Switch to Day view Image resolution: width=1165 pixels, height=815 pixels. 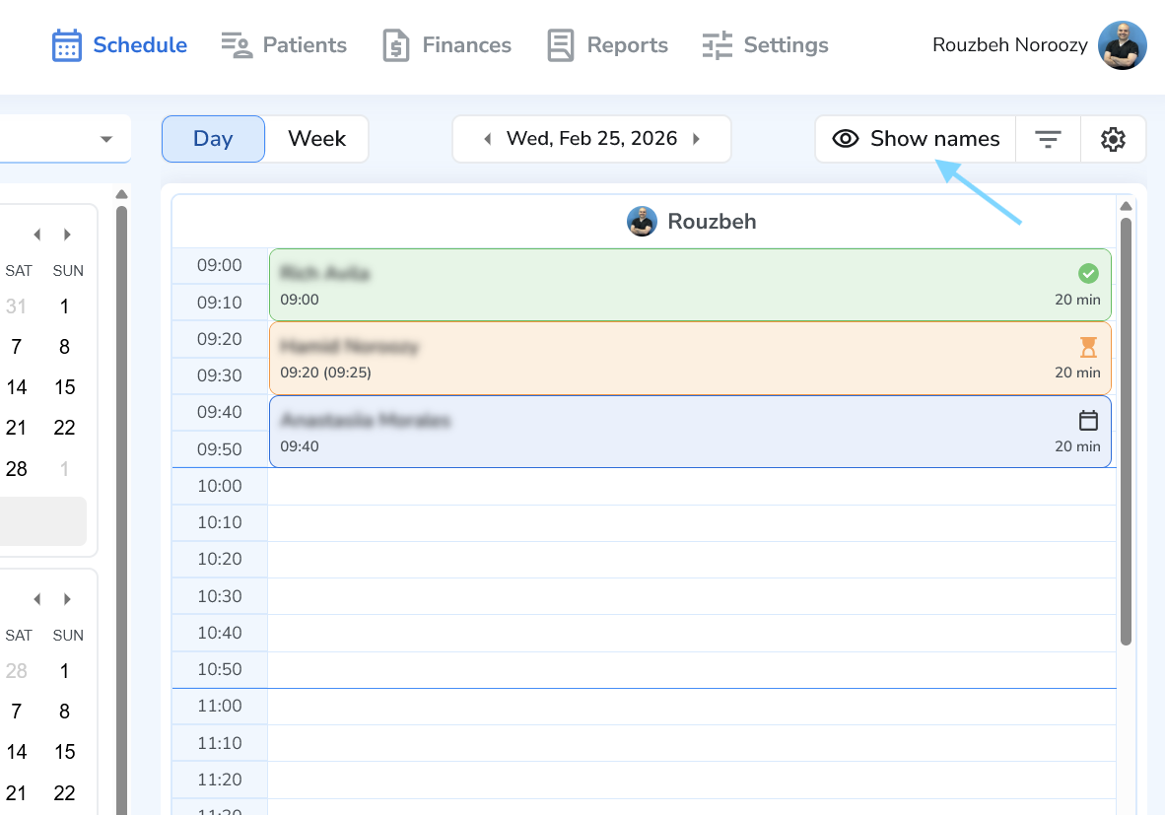(213, 139)
